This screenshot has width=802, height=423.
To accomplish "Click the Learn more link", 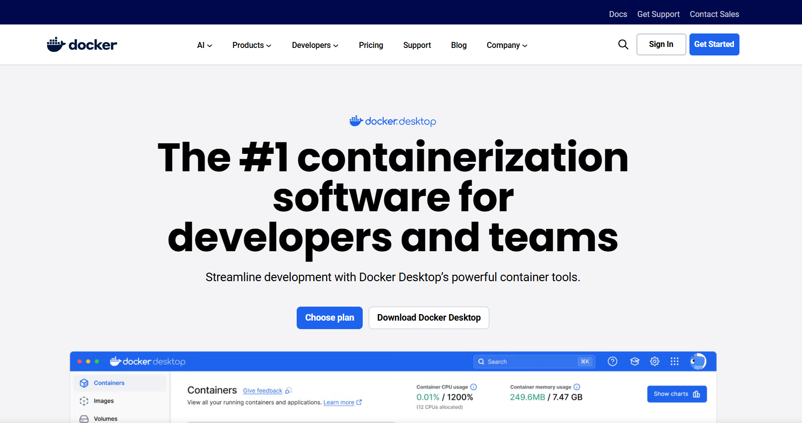I will tap(339, 403).
